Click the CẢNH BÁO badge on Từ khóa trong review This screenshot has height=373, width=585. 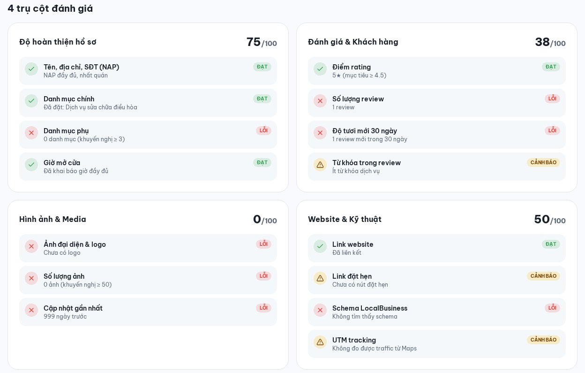pos(543,162)
